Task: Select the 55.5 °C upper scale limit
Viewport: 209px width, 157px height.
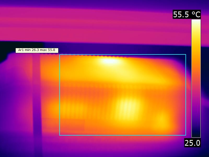Action: (x=187, y=15)
